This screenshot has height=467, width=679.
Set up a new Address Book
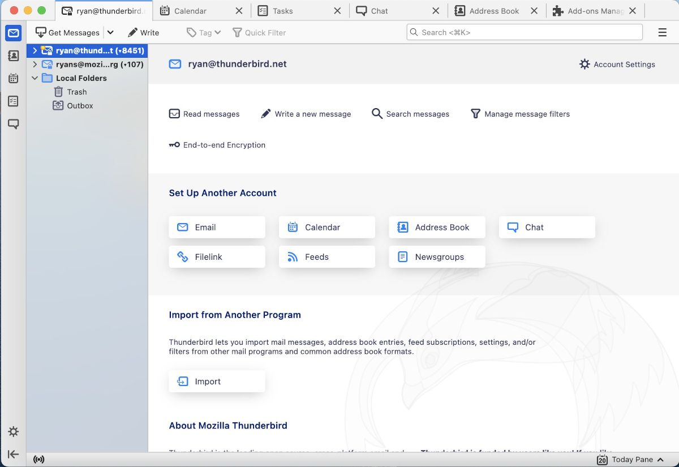(x=437, y=227)
